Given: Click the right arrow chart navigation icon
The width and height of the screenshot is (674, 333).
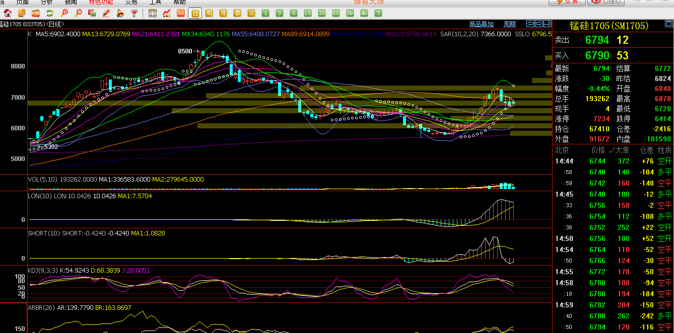Looking at the screenshot, I should (x=539, y=23).
